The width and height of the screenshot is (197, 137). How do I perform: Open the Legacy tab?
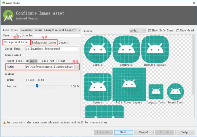click(63, 43)
